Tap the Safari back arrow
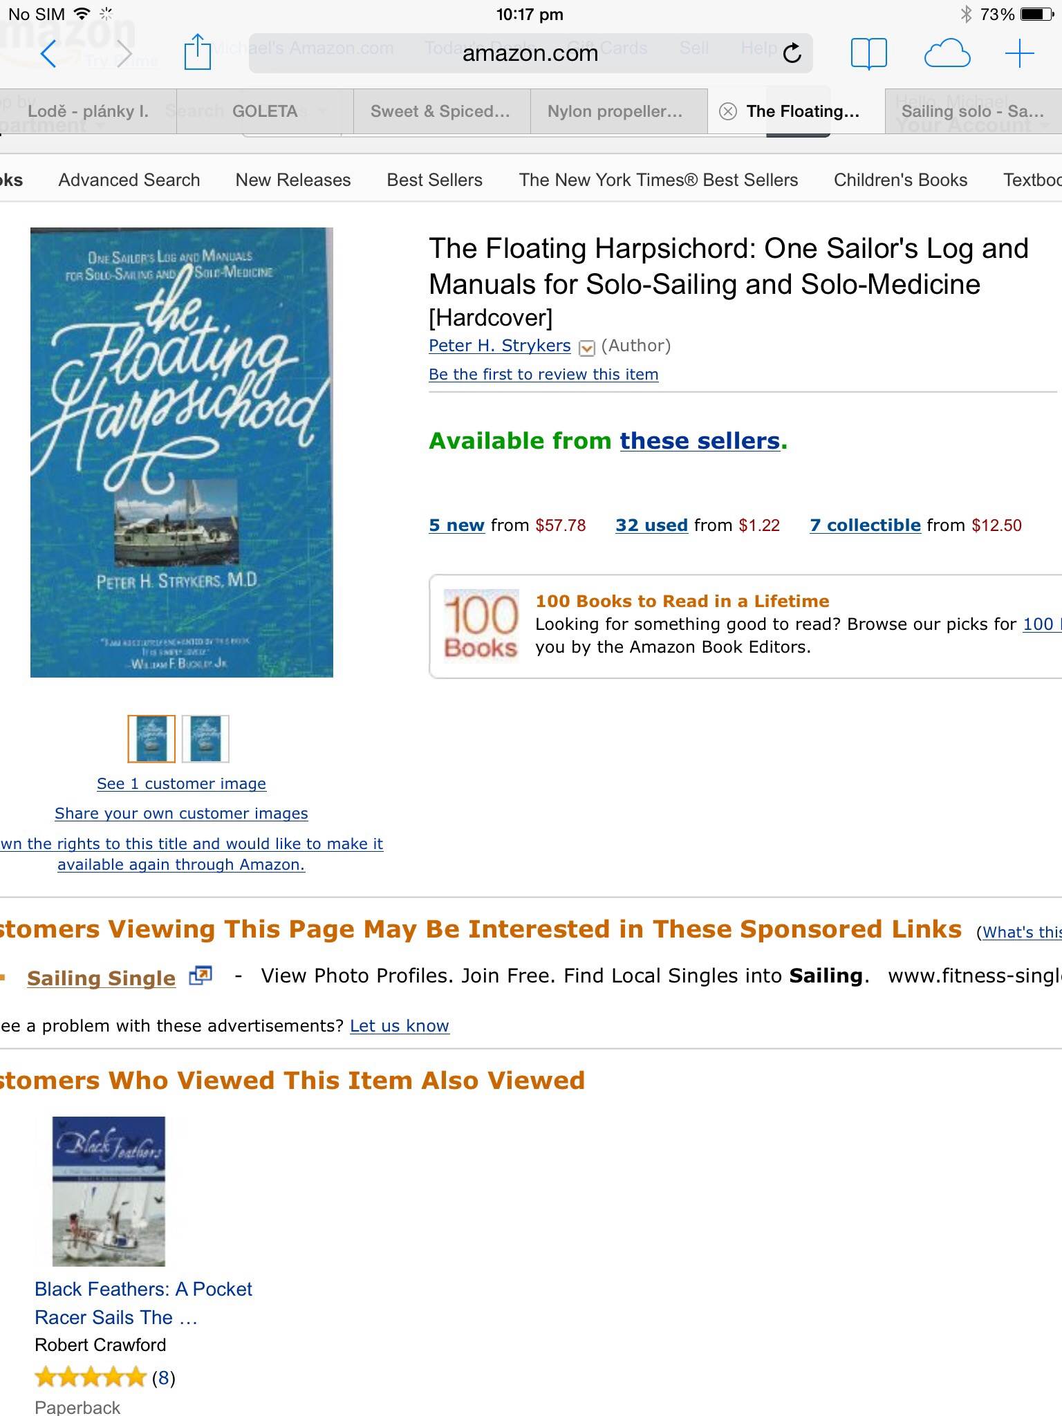This screenshot has width=1062, height=1416. click(x=48, y=53)
